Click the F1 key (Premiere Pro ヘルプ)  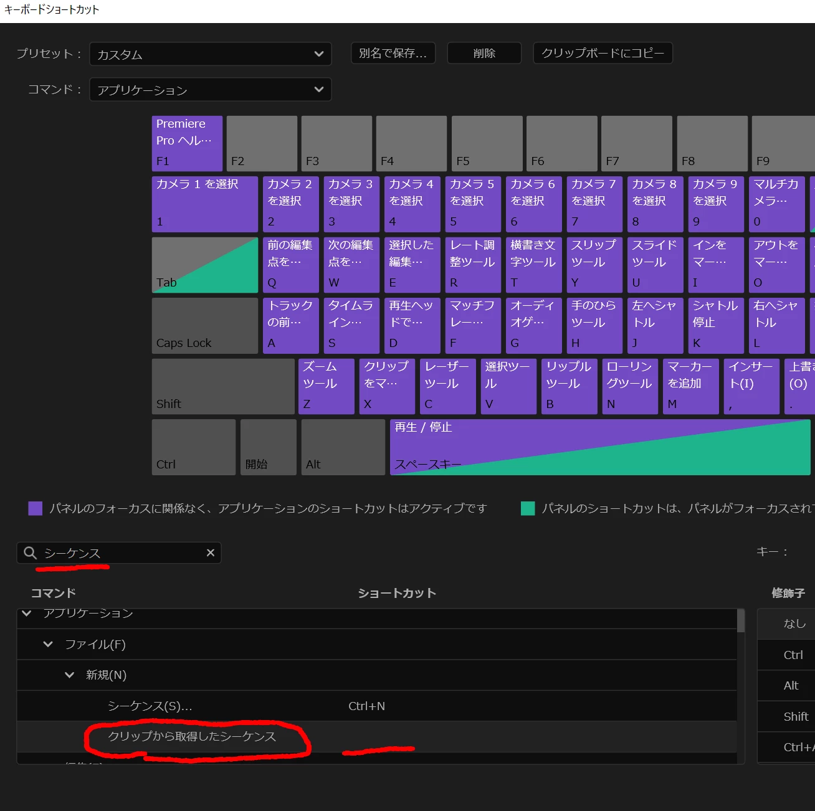click(187, 143)
